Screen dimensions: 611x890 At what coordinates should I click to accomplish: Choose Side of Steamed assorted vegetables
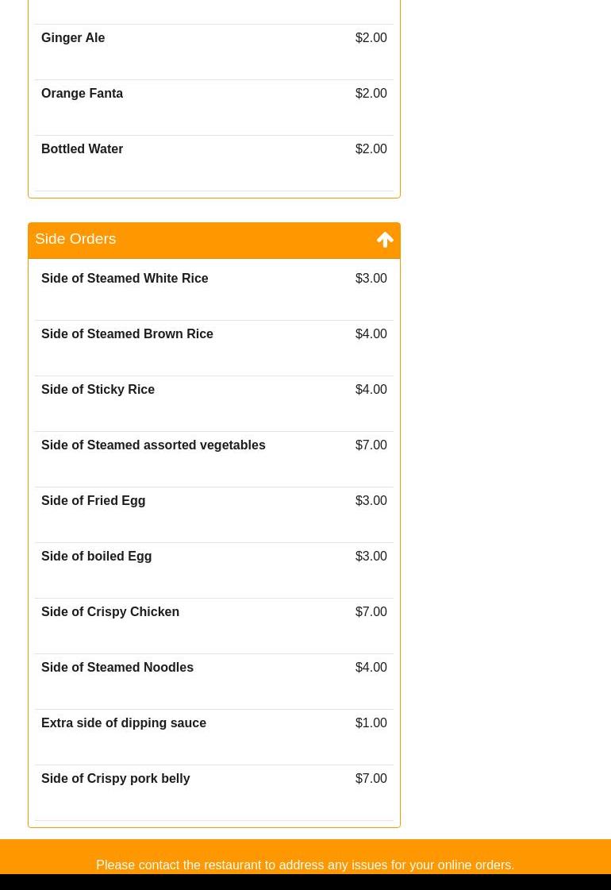click(214, 459)
